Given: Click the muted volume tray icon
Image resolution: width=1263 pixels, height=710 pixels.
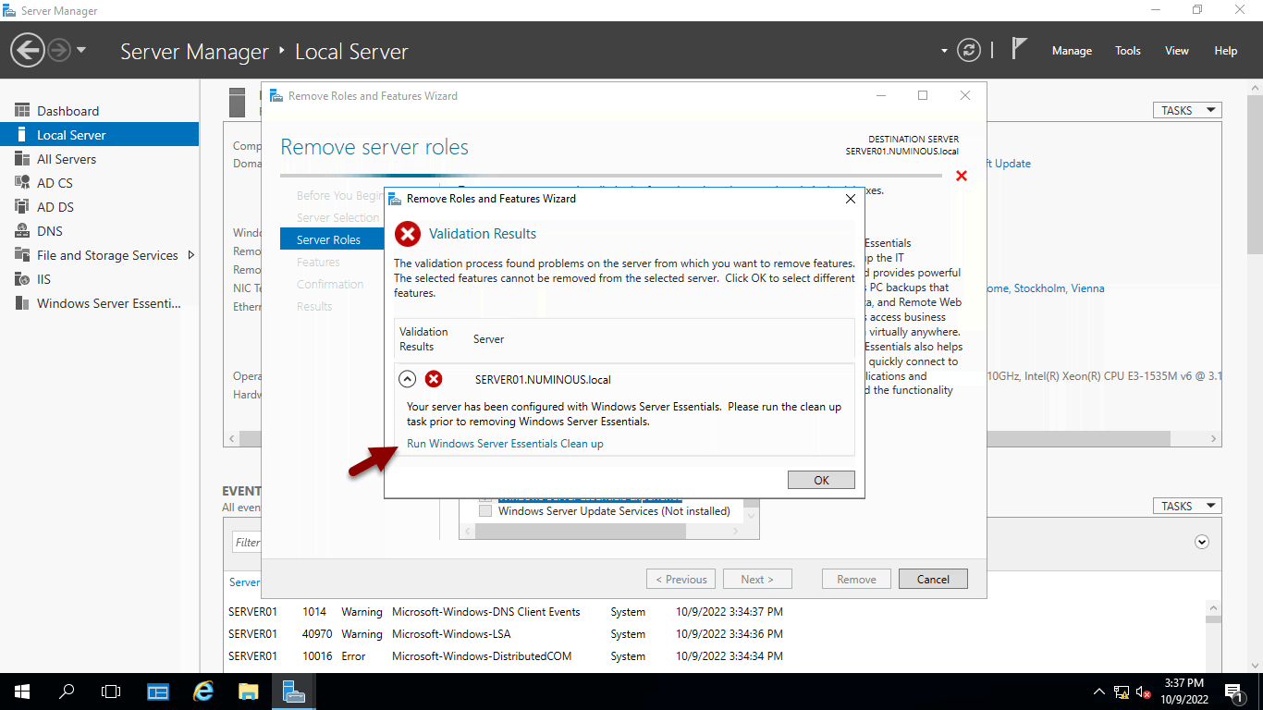Looking at the screenshot, I should tap(1143, 692).
